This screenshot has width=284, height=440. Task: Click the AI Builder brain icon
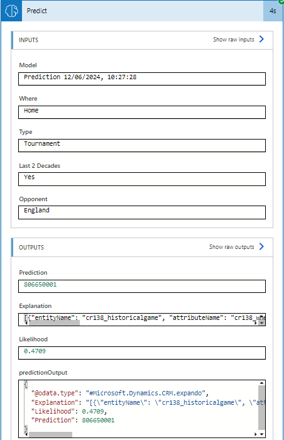[x=11, y=11]
